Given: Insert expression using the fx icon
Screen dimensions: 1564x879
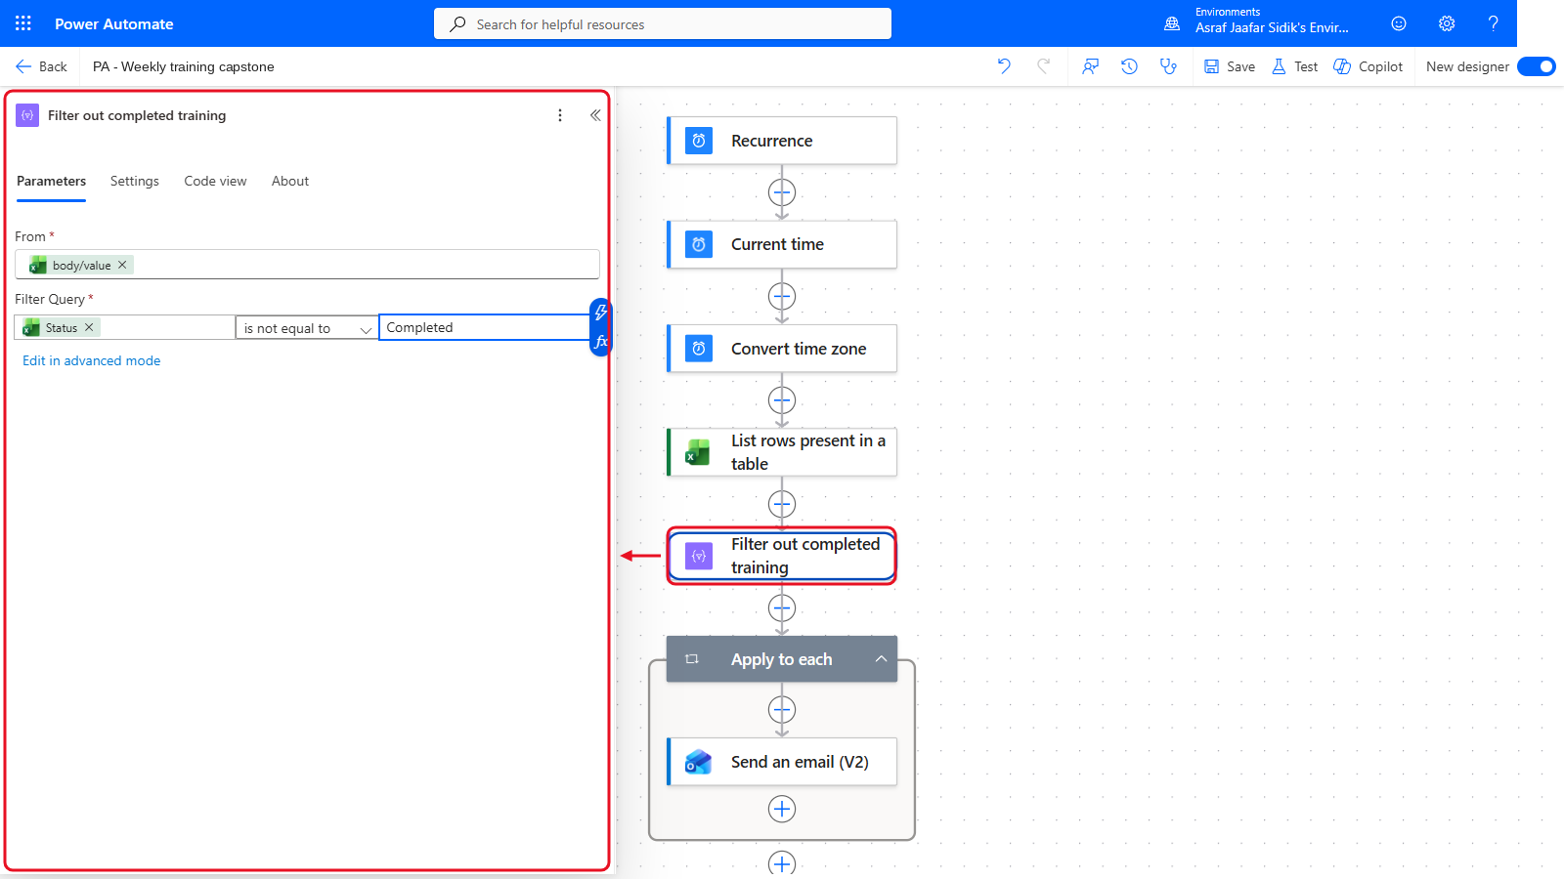Looking at the screenshot, I should (600, 342).
